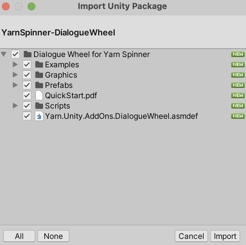Click the None button to deselect everything
This screenshot has height=245, width=246.
[53, 236]
